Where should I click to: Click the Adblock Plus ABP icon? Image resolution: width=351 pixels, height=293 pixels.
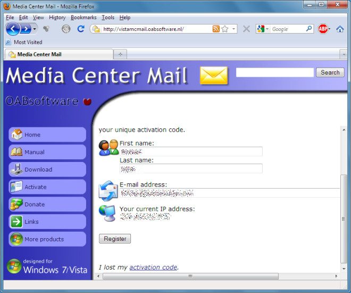323,29
